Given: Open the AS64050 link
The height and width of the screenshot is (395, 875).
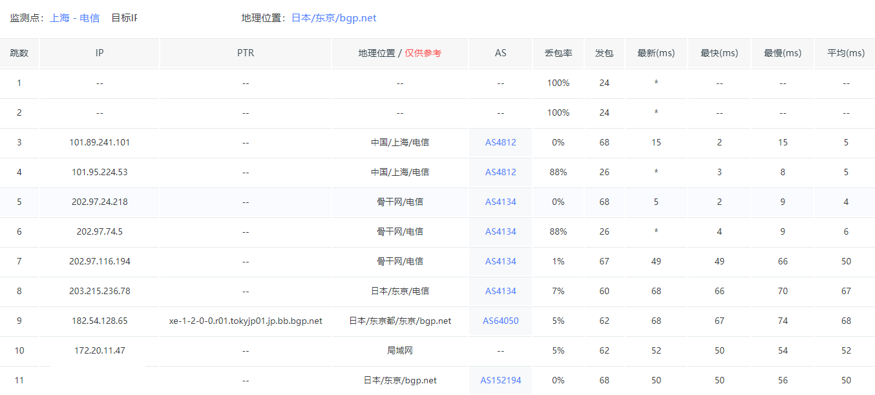Looking at the screenshot, I should 501,321.
